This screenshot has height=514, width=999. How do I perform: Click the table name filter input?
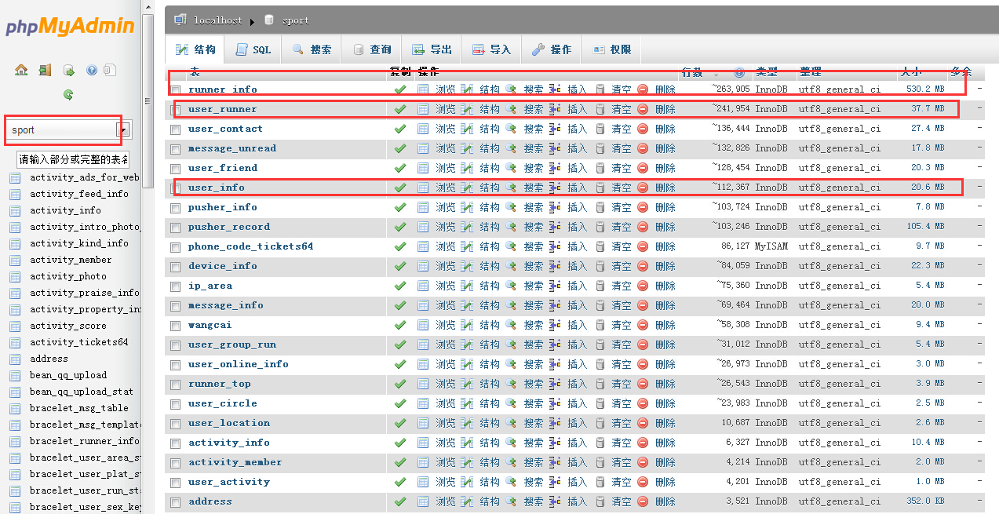pos(73,159)
